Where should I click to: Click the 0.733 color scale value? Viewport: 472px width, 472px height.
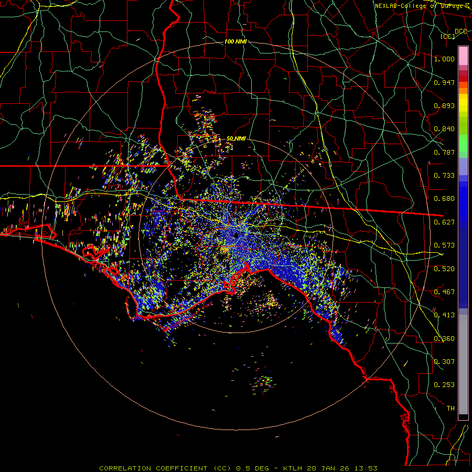pyautogui.click(x=444, y=176)
